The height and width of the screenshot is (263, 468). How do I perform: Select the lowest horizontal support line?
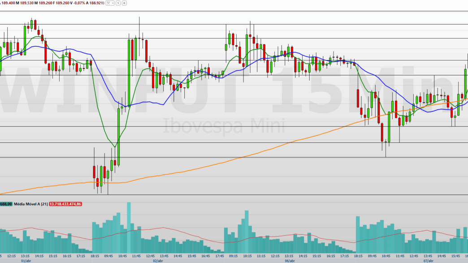[x=233, y=194]
